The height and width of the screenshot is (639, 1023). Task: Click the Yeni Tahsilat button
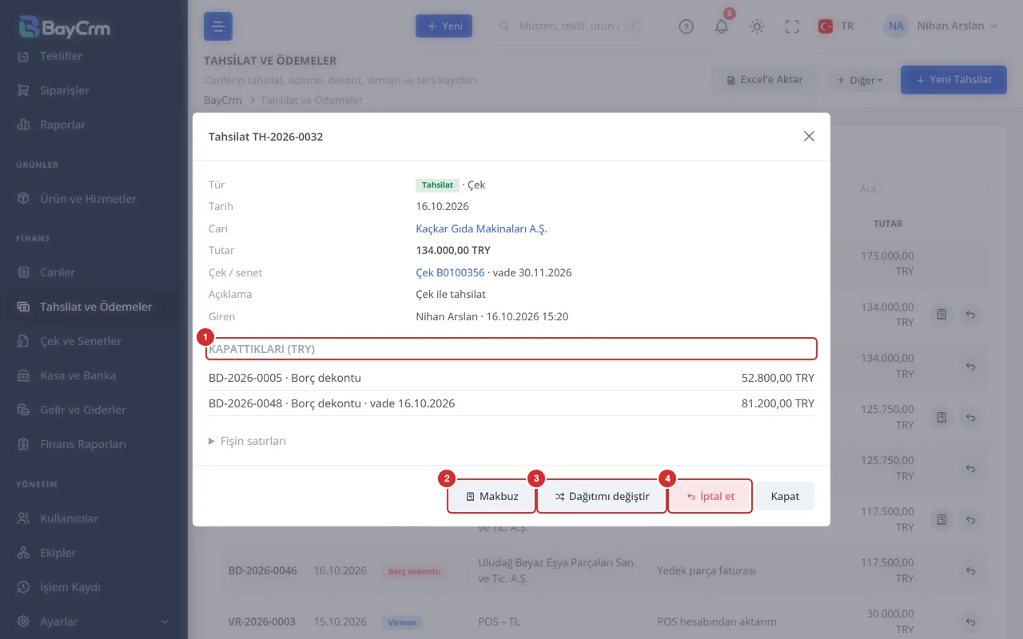pos(953,80)
